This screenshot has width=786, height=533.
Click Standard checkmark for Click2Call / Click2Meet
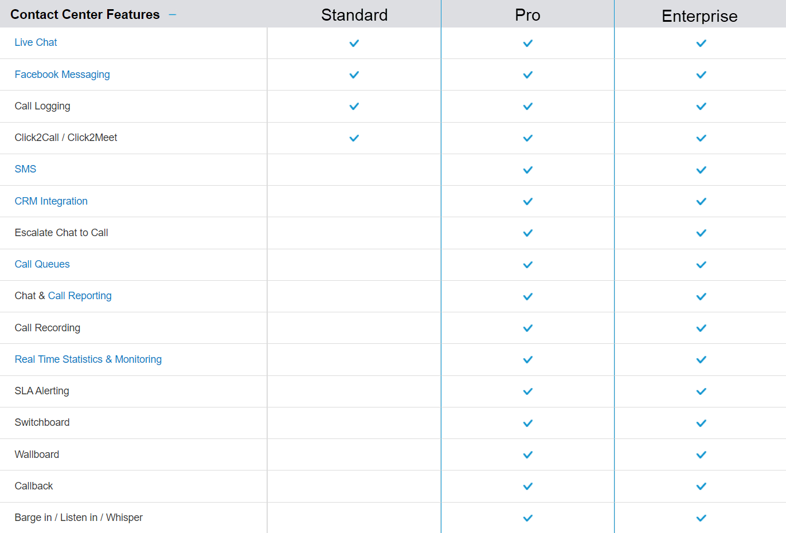click(x=354, y=138)
